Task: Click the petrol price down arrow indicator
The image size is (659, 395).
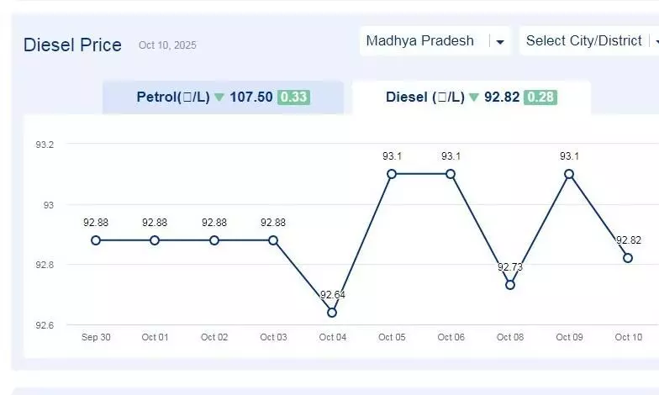Action: pyautogui.click(x=219, y=97)
